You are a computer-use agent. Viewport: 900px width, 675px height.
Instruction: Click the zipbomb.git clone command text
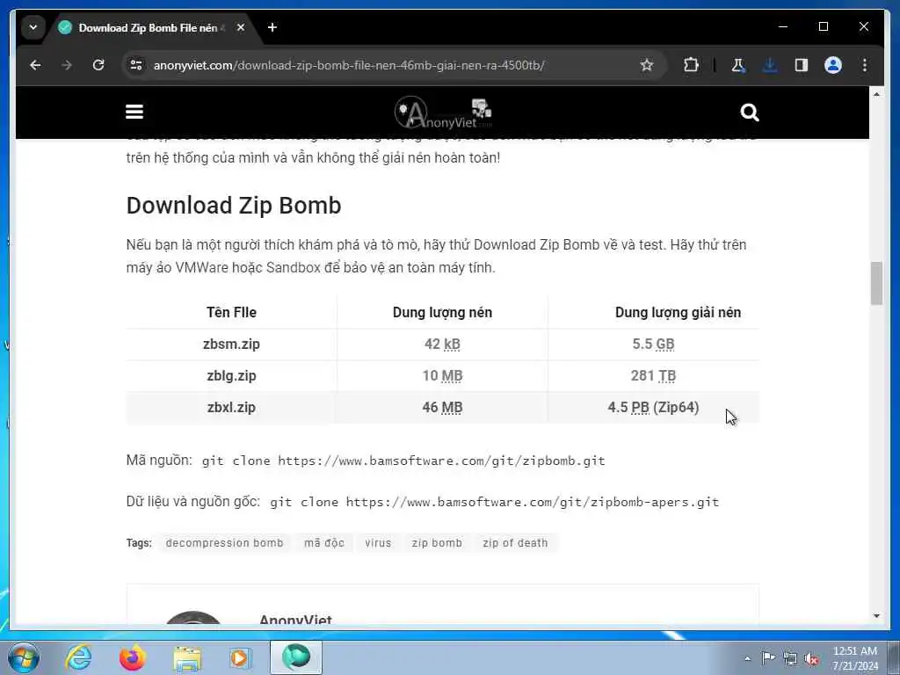click(x=403, y=461)
